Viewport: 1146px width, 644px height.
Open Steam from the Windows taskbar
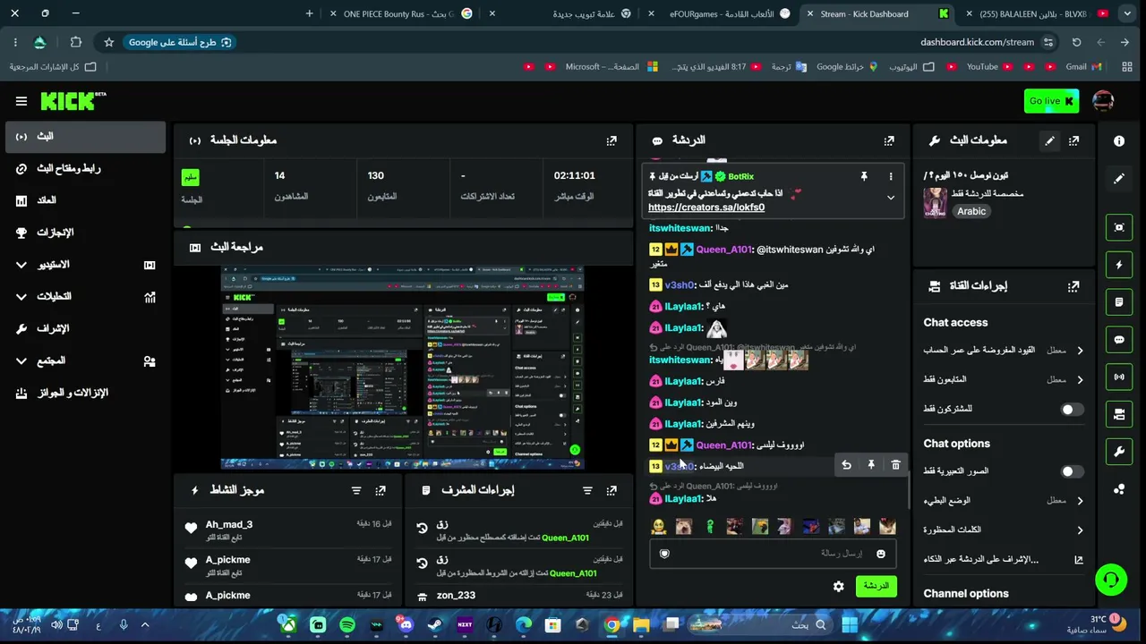pyautogui.click(x=435, y=625)
